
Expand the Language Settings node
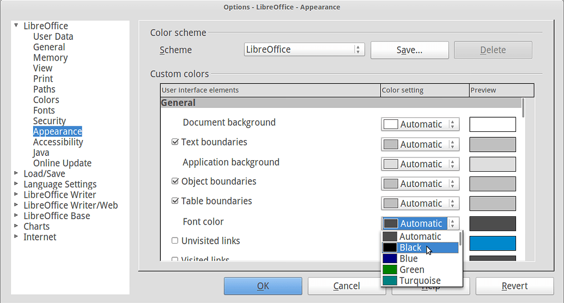tap(16, 184)
